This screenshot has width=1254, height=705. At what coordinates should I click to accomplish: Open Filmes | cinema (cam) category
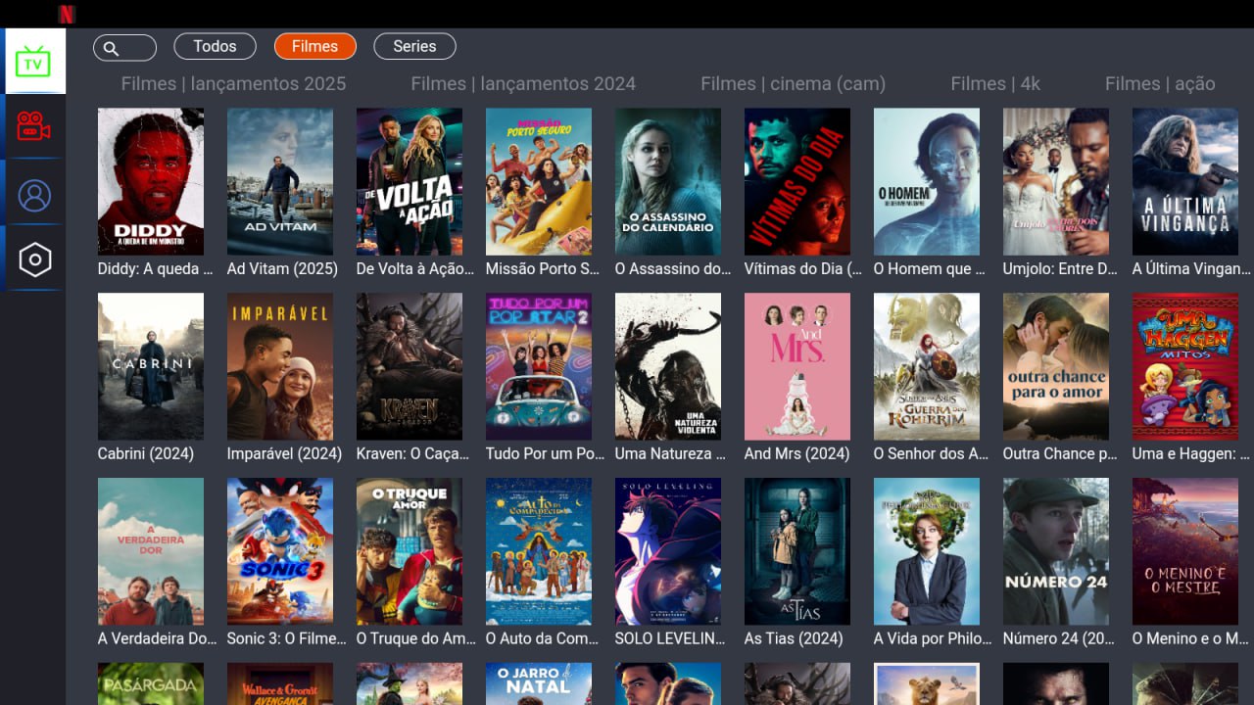[x=793, y=84]
